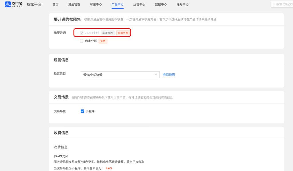The height and width of the screenshot is (171, 293).
Task: Open the 经营类目 category dropdown
Action: pyautogui.click(x=120, y=75)
